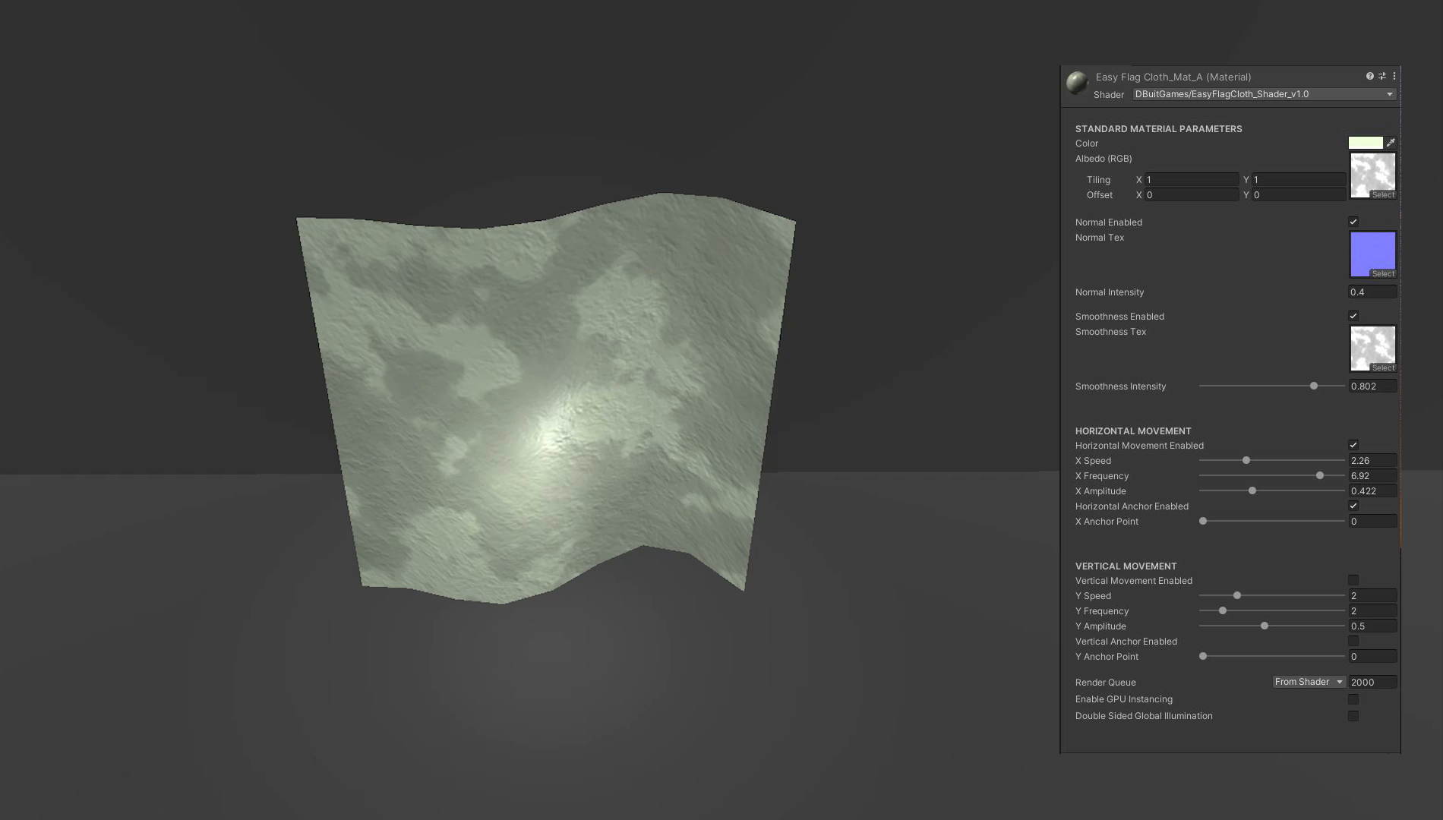
Task: Click the material preview sphere icon
Action: point(1077,82)
